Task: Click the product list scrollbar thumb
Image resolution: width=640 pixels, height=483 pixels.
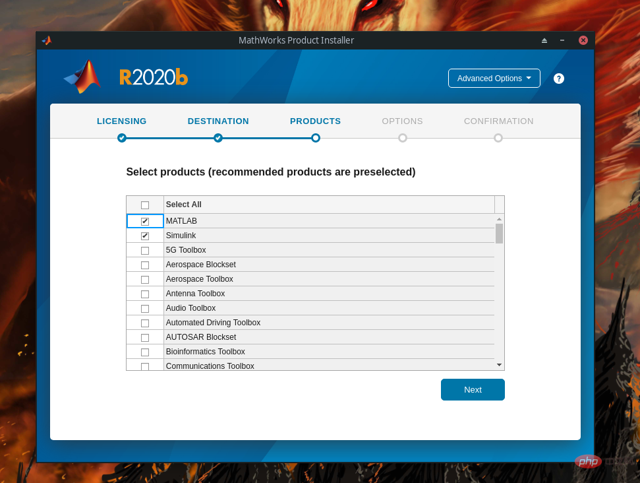Action: (x=499, y=234)
